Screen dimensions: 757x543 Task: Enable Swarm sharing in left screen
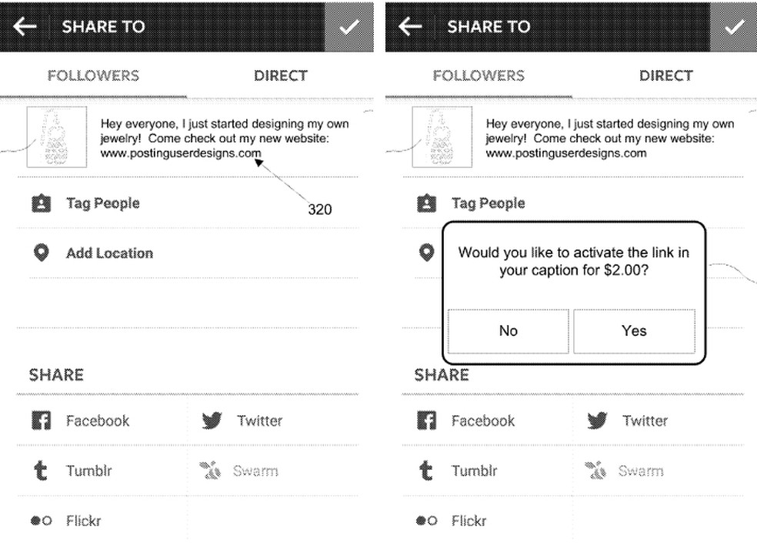tap(239, 471)
